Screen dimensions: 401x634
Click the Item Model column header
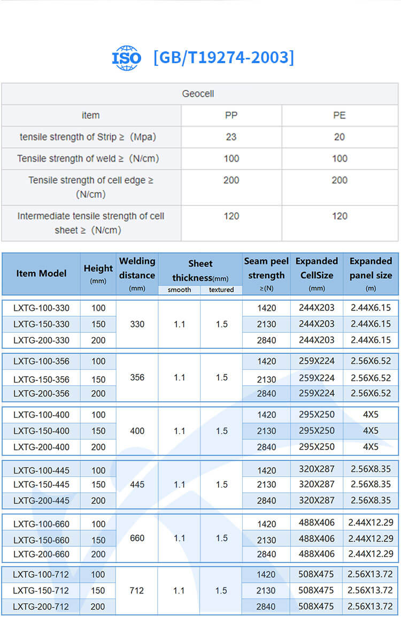click(41, 273)
